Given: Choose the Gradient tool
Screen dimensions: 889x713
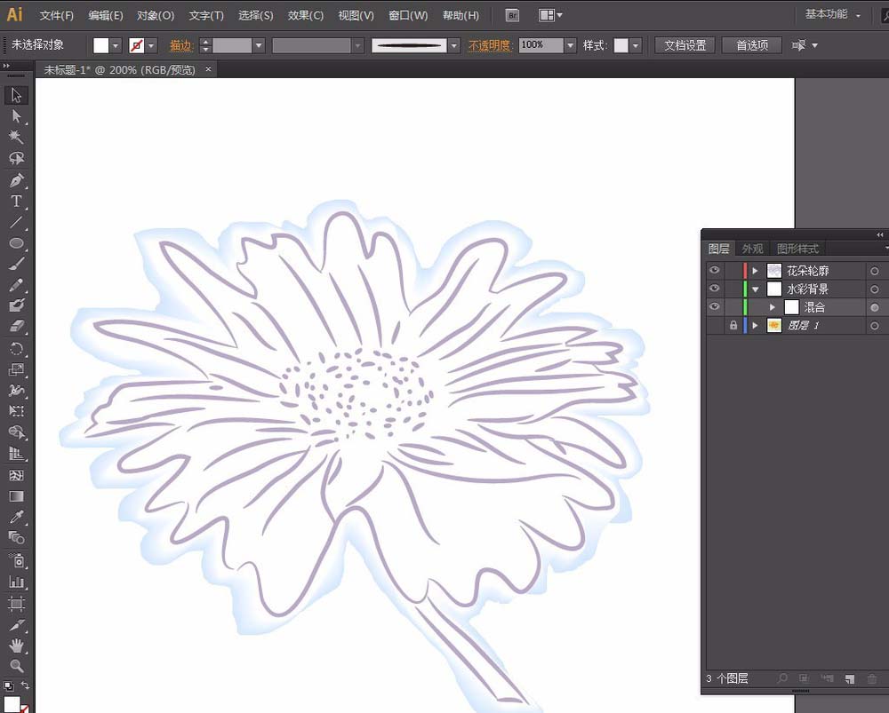Looking at the screenshot, I should tap(16, 496).
